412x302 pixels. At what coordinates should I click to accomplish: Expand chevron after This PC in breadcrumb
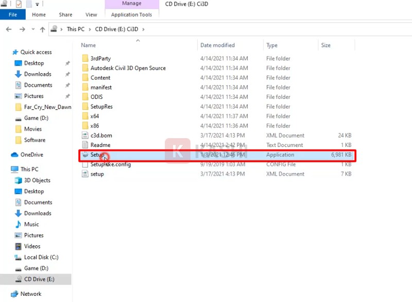[x=90, y=29]
